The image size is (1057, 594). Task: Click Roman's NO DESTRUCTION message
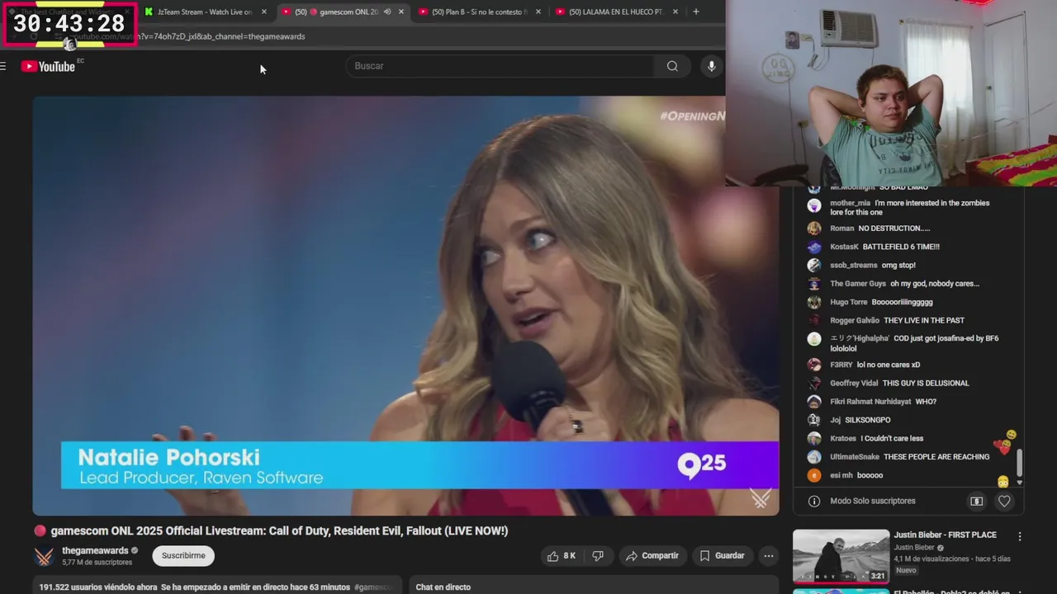click(893, 229)
